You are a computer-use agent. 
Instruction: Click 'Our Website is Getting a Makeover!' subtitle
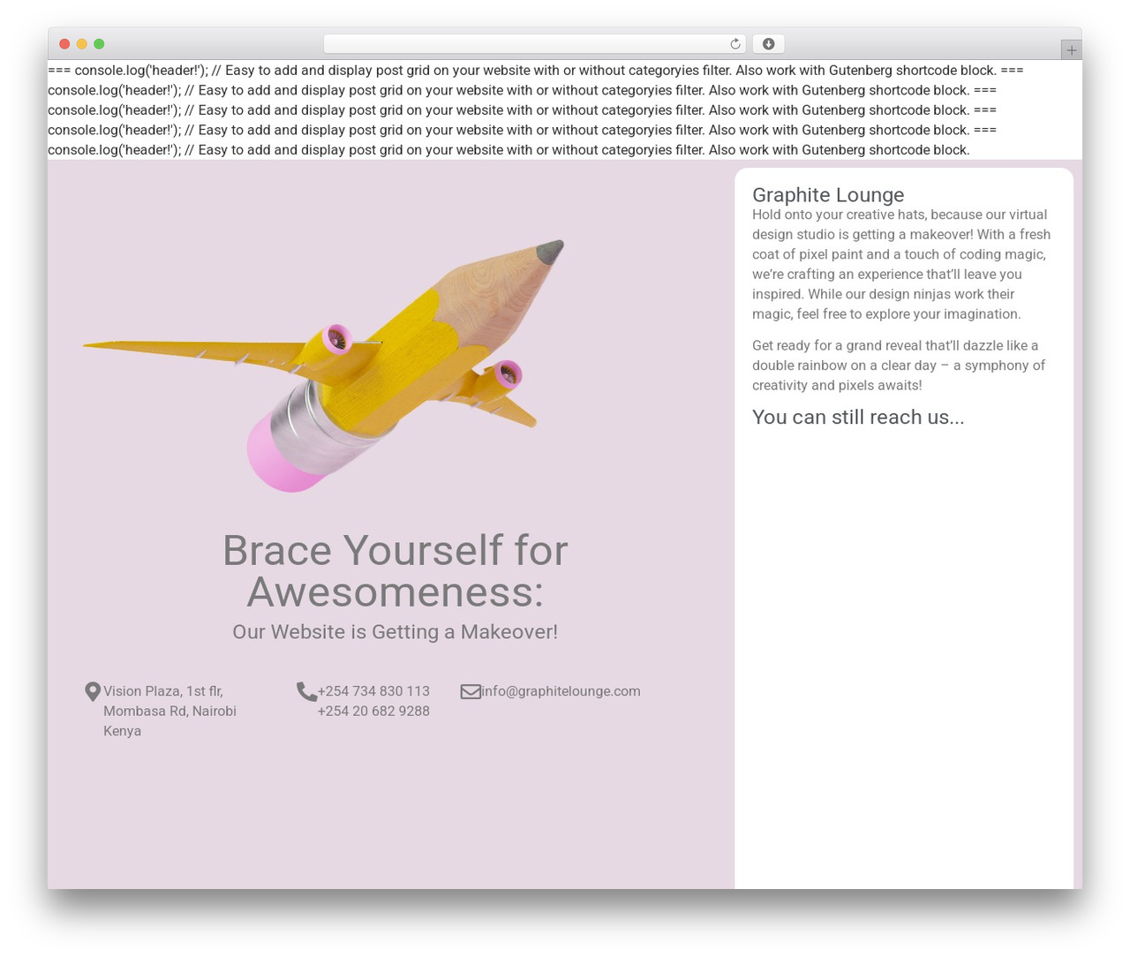(x=395, y=631)
